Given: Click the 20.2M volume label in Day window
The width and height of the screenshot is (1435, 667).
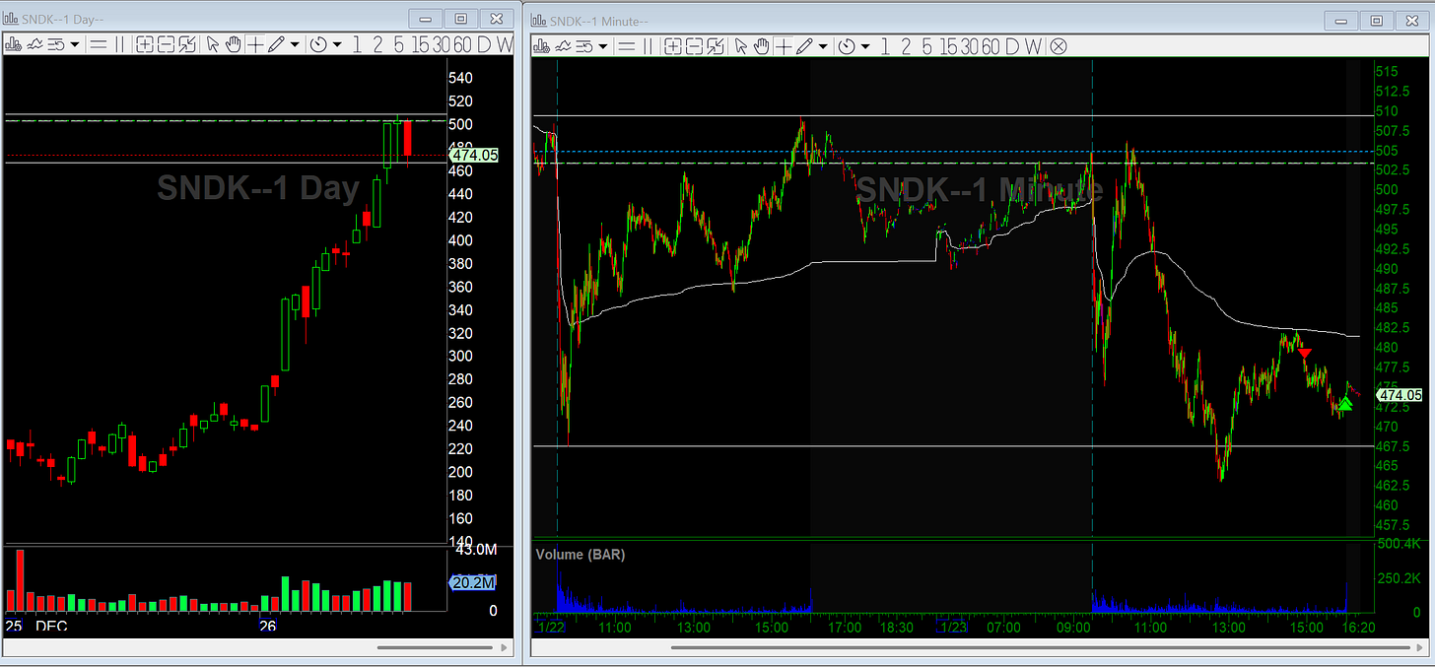Looking at the screenshot, I should tap(471, 582).
